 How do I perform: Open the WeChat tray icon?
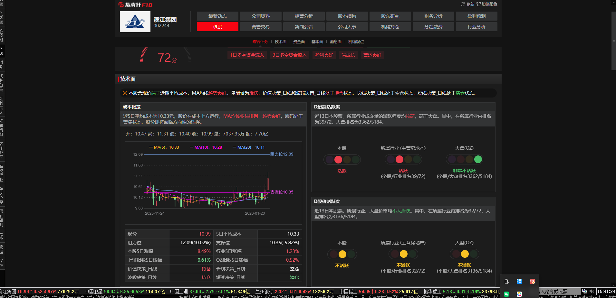click(x=506, y=294)
